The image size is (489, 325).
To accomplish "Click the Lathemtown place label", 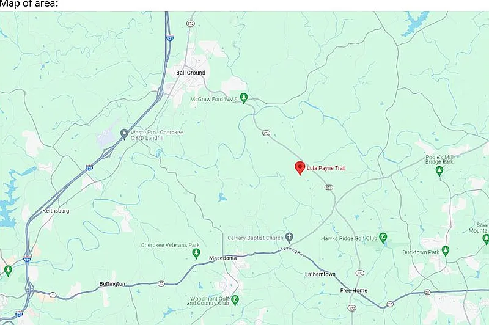I will coord(320,274).
